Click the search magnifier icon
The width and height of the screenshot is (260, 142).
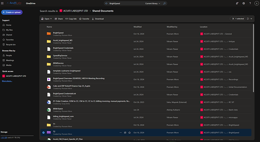[x=164, y=3]
